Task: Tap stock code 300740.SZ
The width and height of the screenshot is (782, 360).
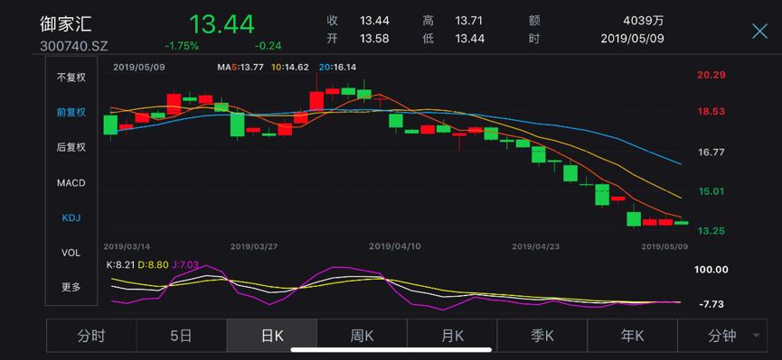Action: pyautogui.click(x=74, y=46)
